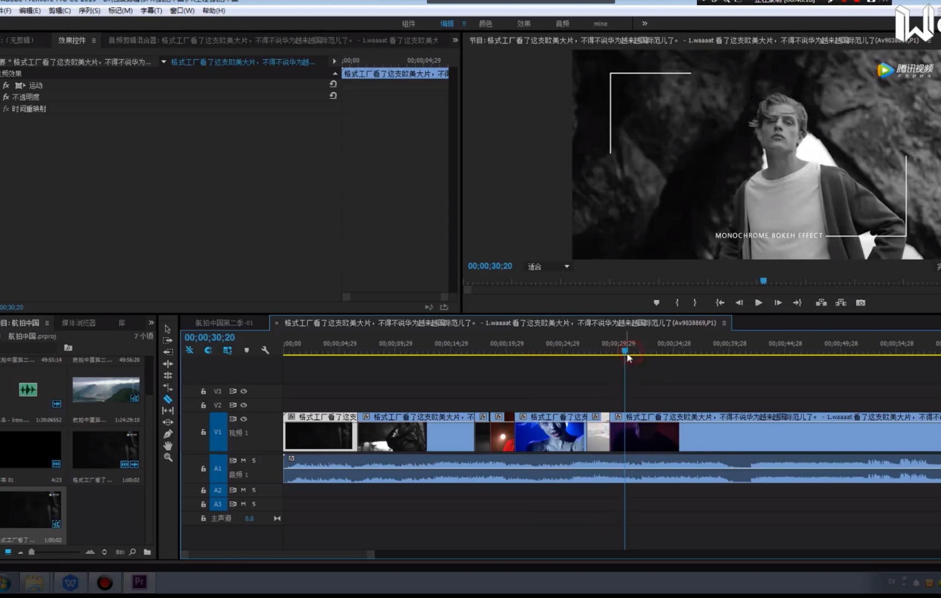Screen dimensions: 941x598
Task: Mute audio track A1
Action: coord(244,461)
